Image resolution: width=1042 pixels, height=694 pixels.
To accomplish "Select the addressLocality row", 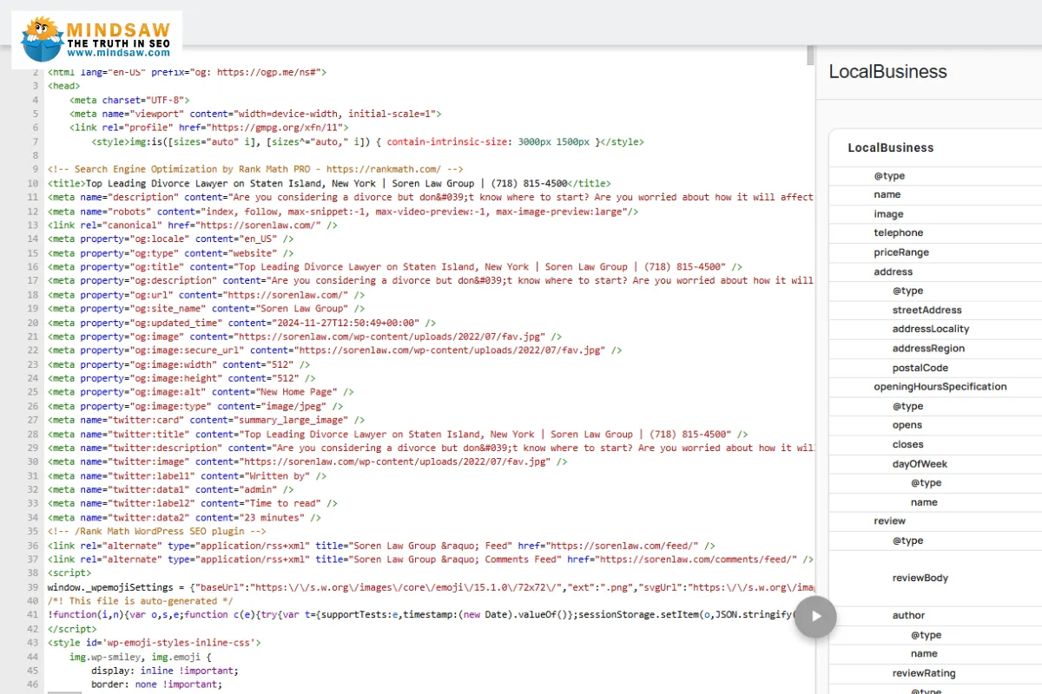I will (935, 329).
